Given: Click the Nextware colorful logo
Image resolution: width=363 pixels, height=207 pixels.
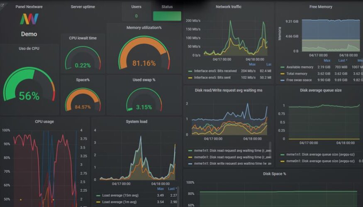Looking at the screenshot, I should [29, 19].
